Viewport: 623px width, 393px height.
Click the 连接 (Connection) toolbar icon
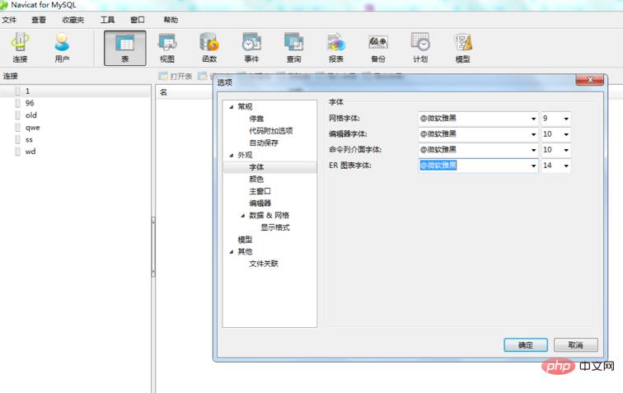click(x=20, y=47)
